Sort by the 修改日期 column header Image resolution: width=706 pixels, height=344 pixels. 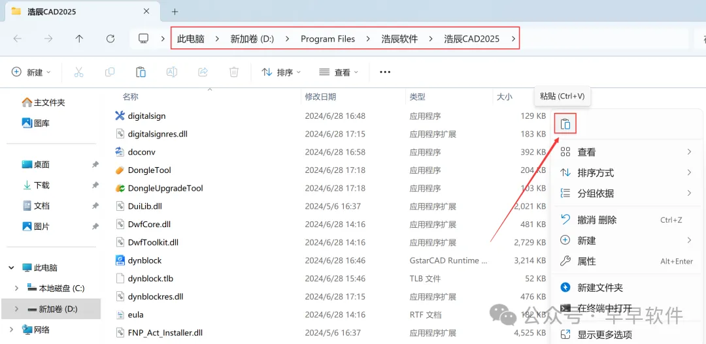point(320,97)
